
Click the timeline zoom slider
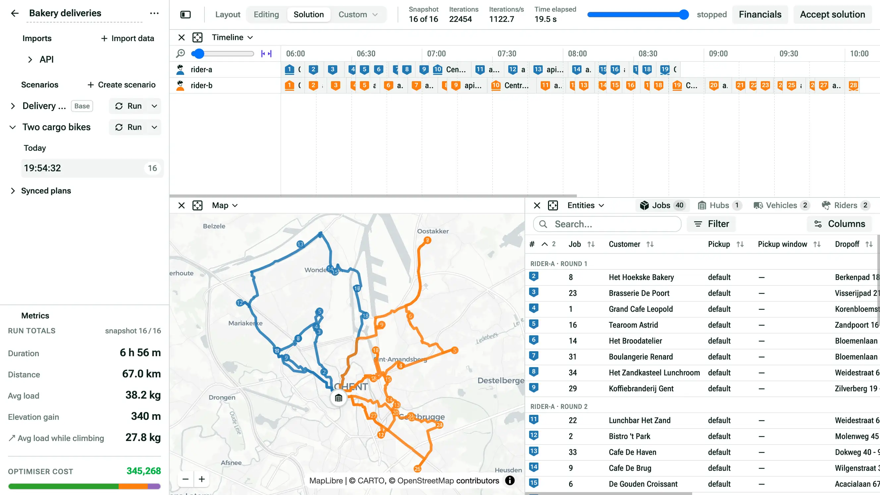pos(222,54)
